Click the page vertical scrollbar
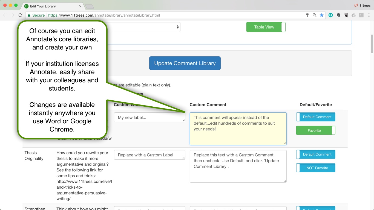This screenshot has height=210, width=374. click(x=372, y=44)
